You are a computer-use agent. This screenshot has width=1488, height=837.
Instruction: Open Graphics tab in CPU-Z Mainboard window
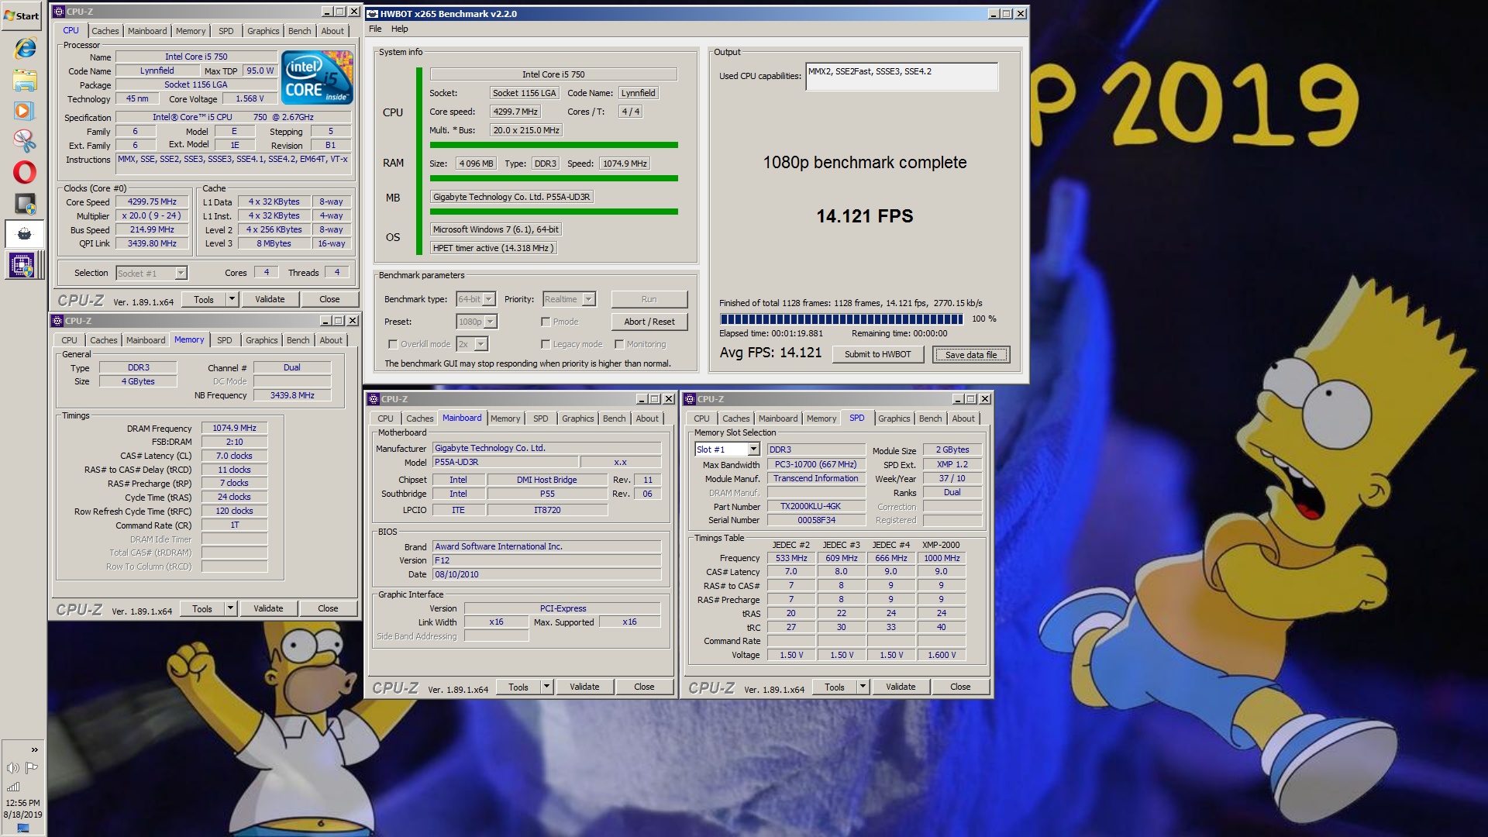pos(578,418)
